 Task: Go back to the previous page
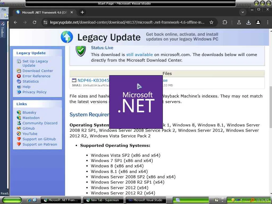15,22
